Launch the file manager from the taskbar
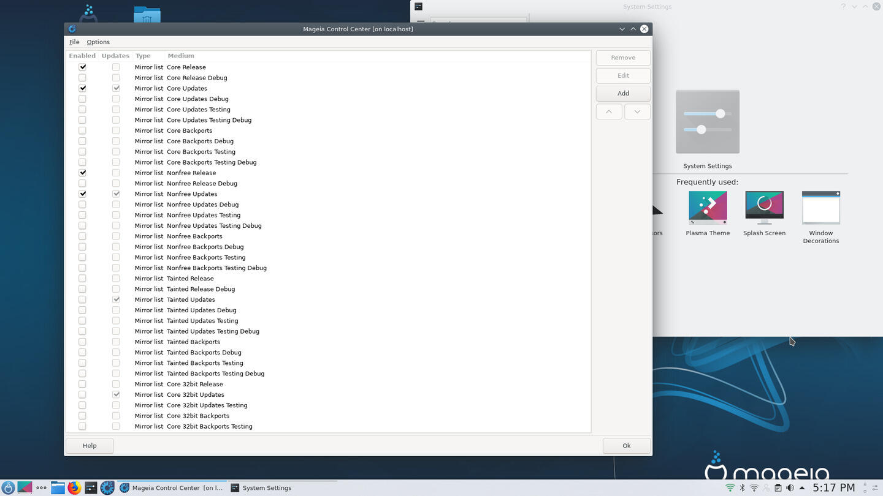The height and width of the screenshot is (496, 883). [x=58, y=488]
